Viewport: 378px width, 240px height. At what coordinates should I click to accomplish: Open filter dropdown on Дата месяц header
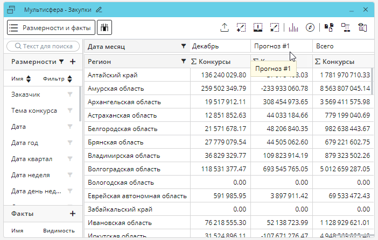[x=184, y=46]
